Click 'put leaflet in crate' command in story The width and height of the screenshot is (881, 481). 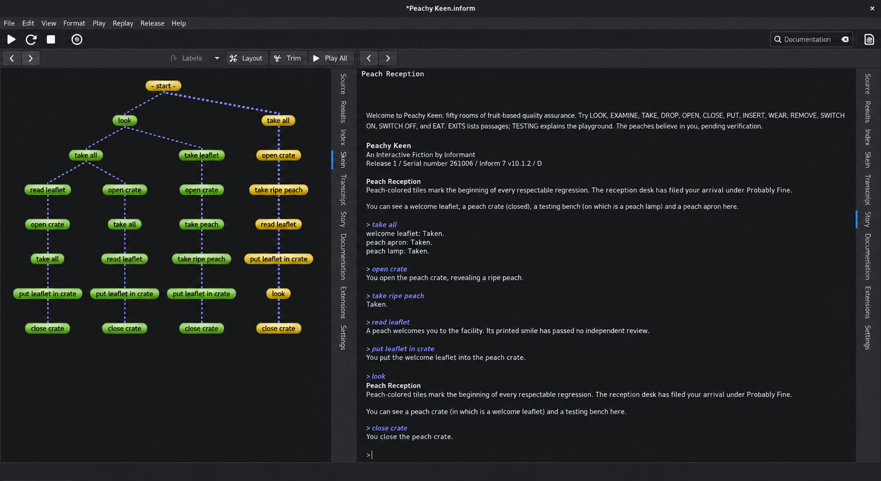pos(403,349)
